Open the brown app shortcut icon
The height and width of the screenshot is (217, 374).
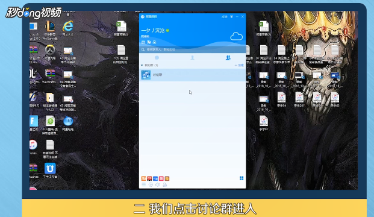(167, 178)
